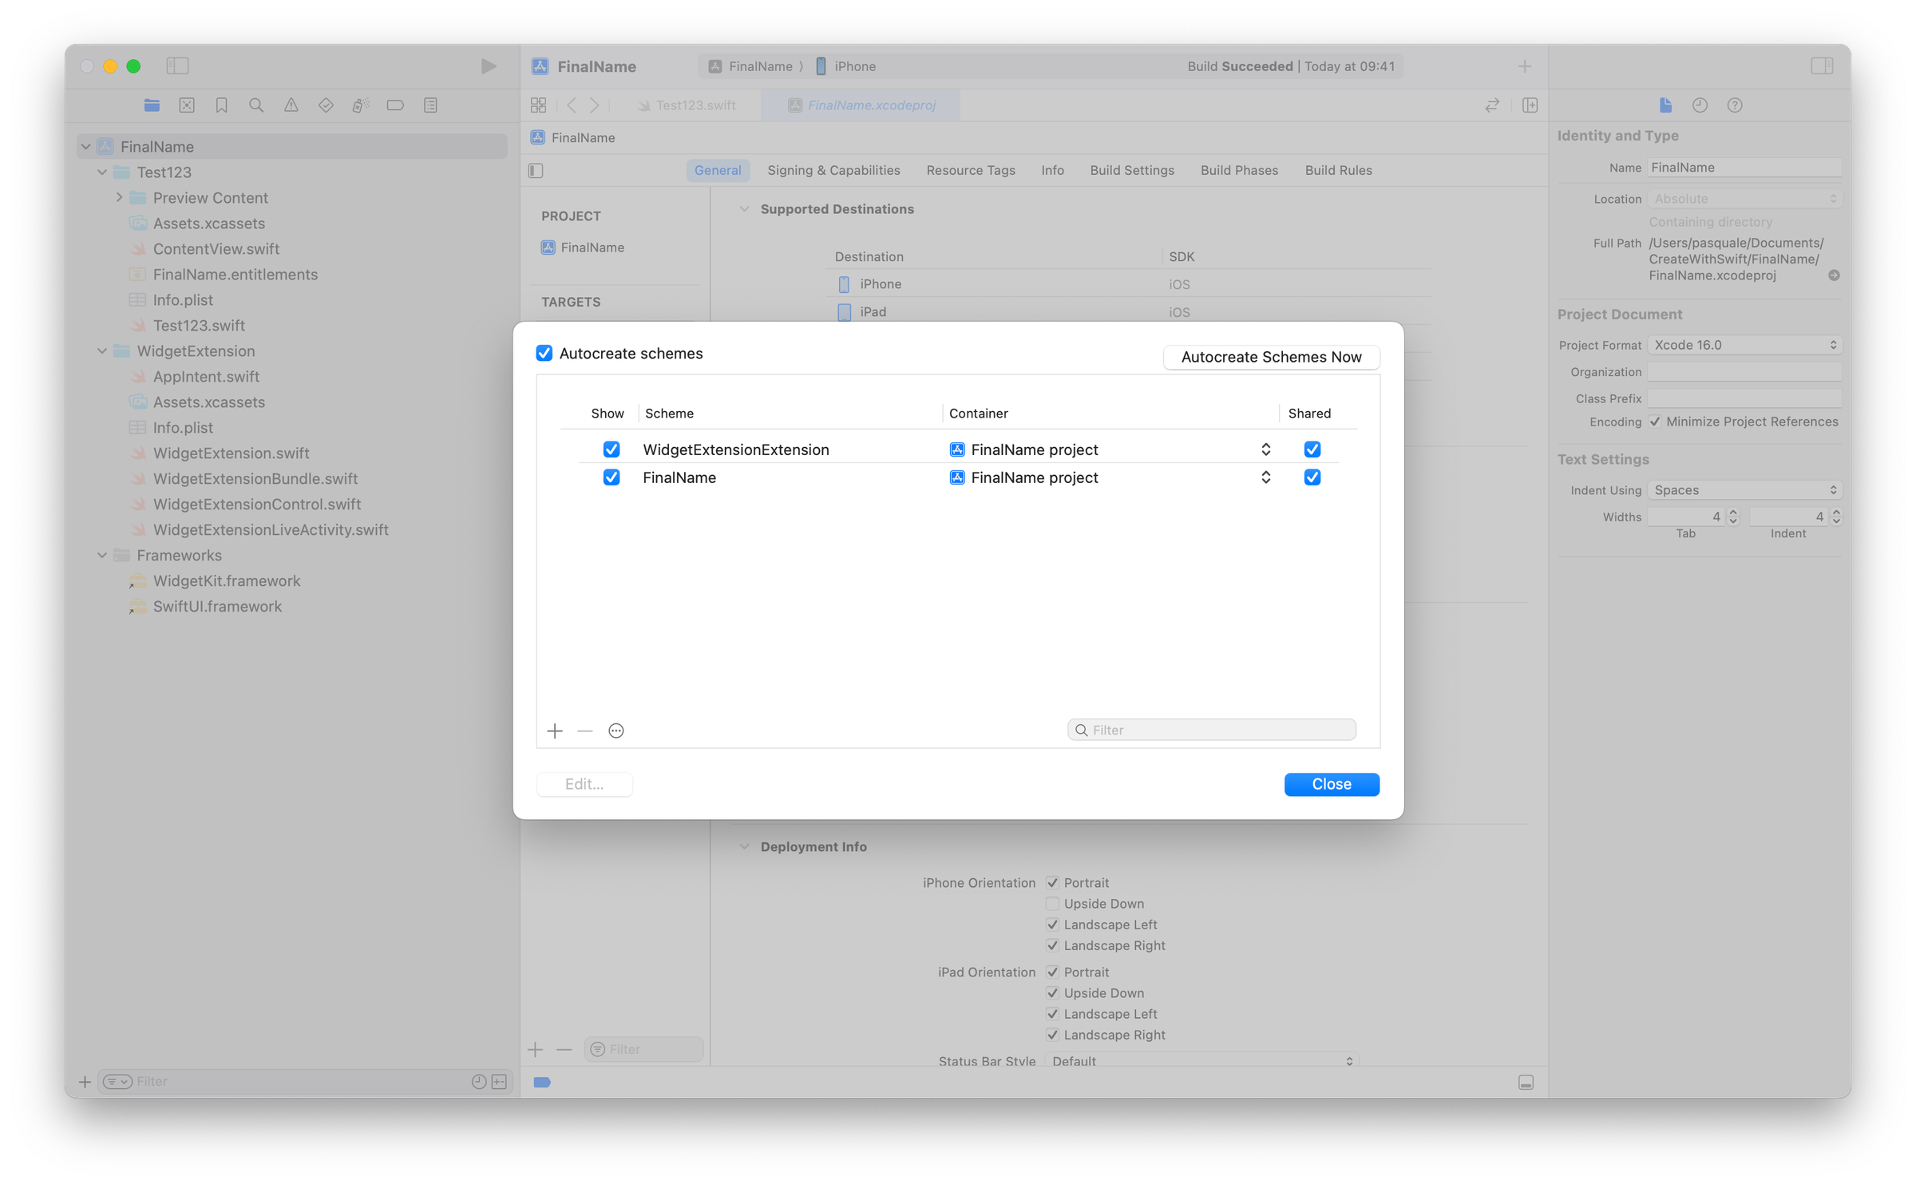Open the Breakpoint navigator icon
This screenshot has height=1184, width=1916.
395,105
